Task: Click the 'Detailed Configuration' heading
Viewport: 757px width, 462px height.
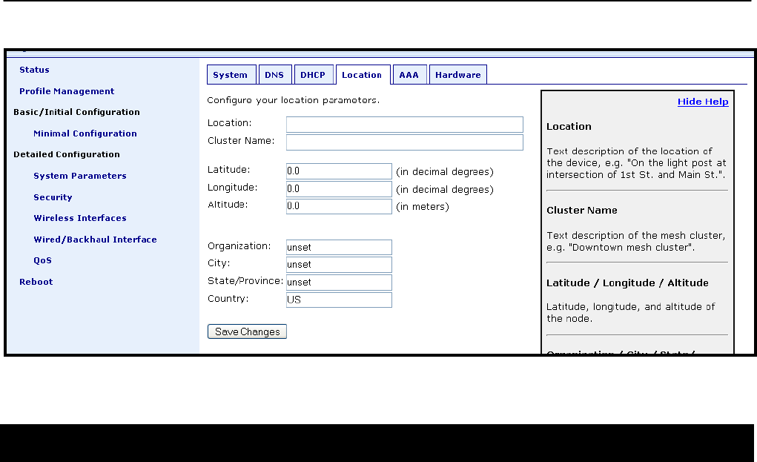Action: tap(67, 154)
